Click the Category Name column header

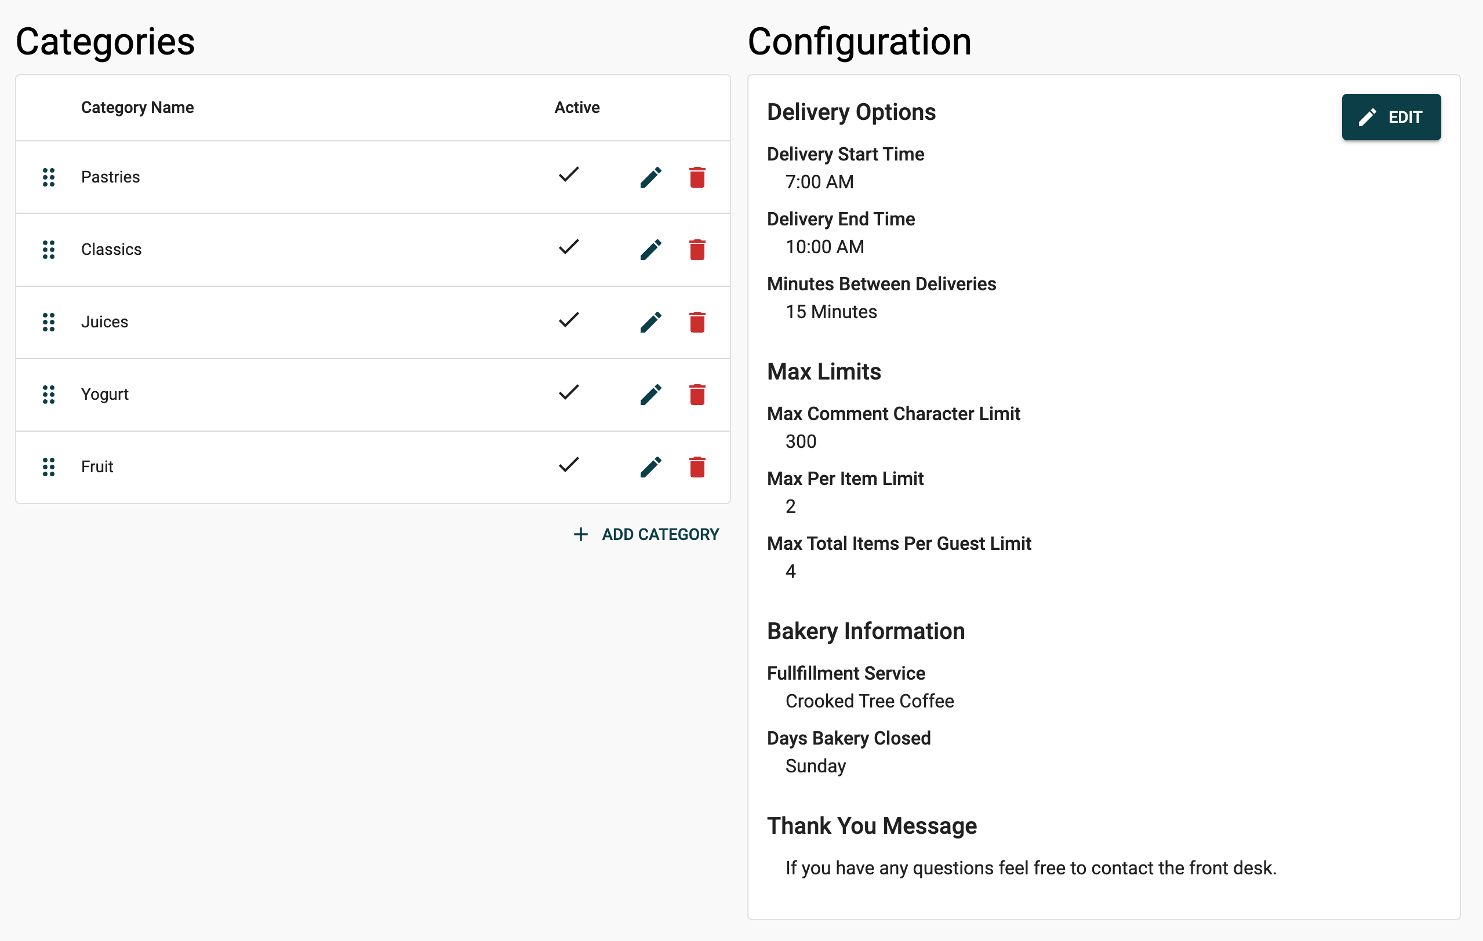pyautogui.click(x=137, y=108)
